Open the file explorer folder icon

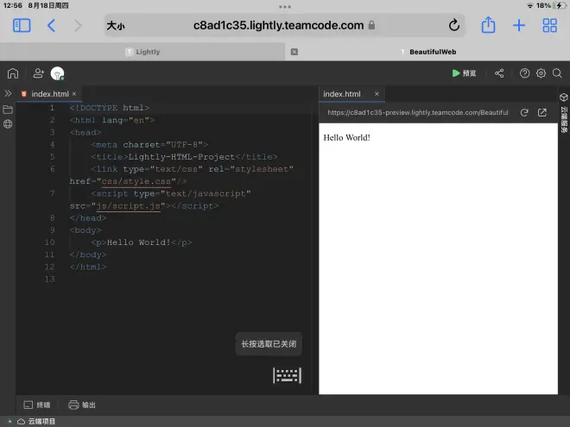point(8,110)
